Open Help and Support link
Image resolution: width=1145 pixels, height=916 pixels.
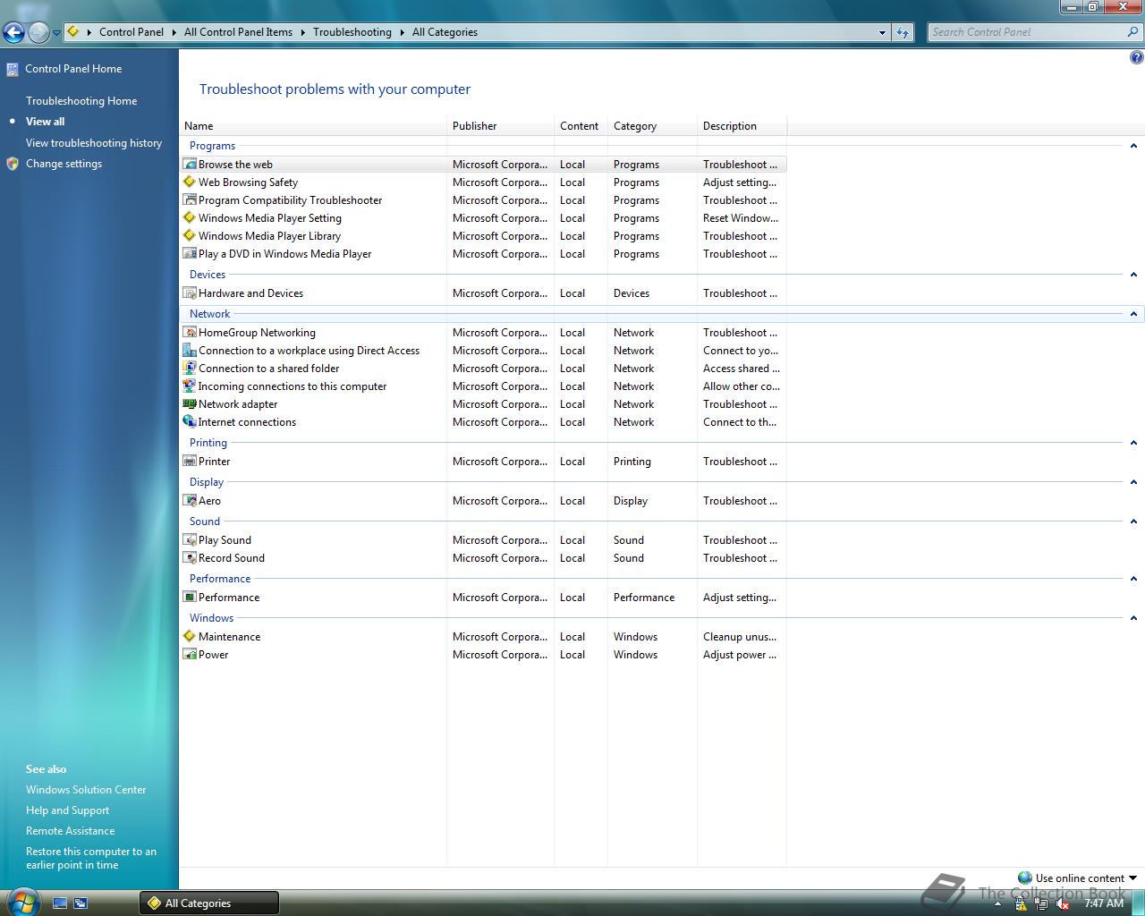pos(67,810)
